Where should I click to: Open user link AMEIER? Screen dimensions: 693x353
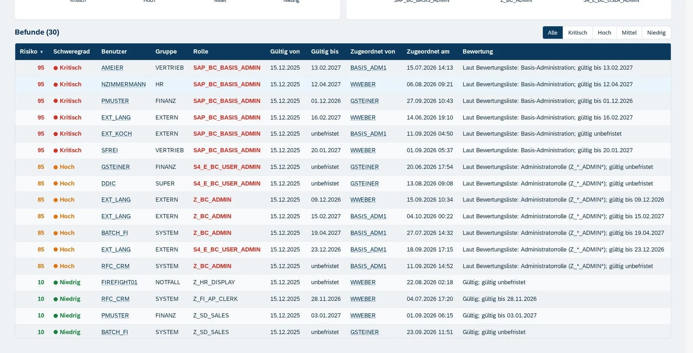[112, 68]
